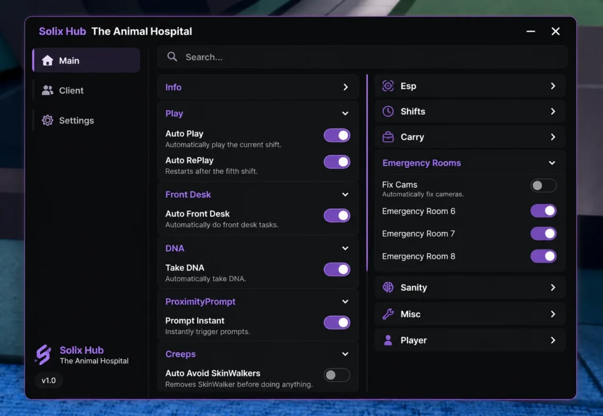This screenshot has height=416, width=603.
Task: Click the gear icon beside Settings
Action: point(47,120)
